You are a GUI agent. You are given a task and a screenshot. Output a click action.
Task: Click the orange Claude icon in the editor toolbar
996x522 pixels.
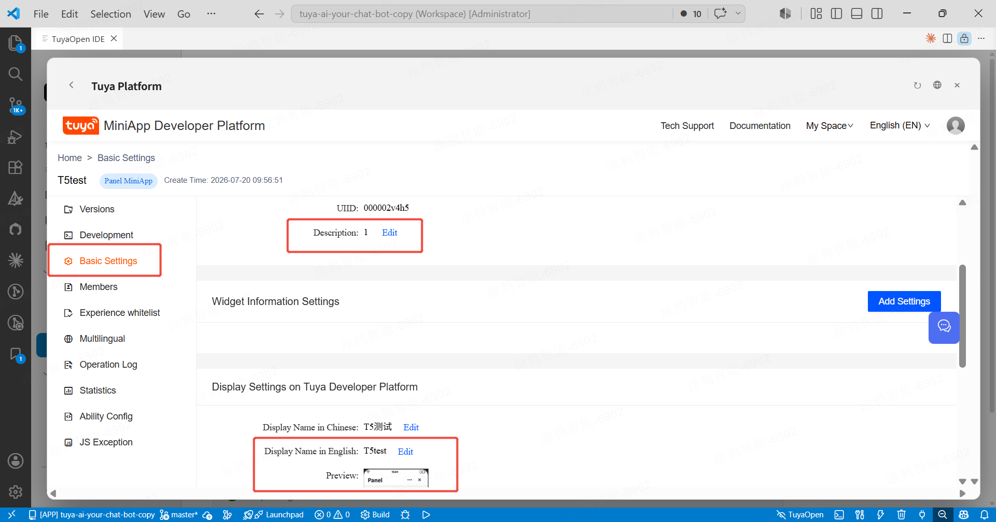(931, 38)
